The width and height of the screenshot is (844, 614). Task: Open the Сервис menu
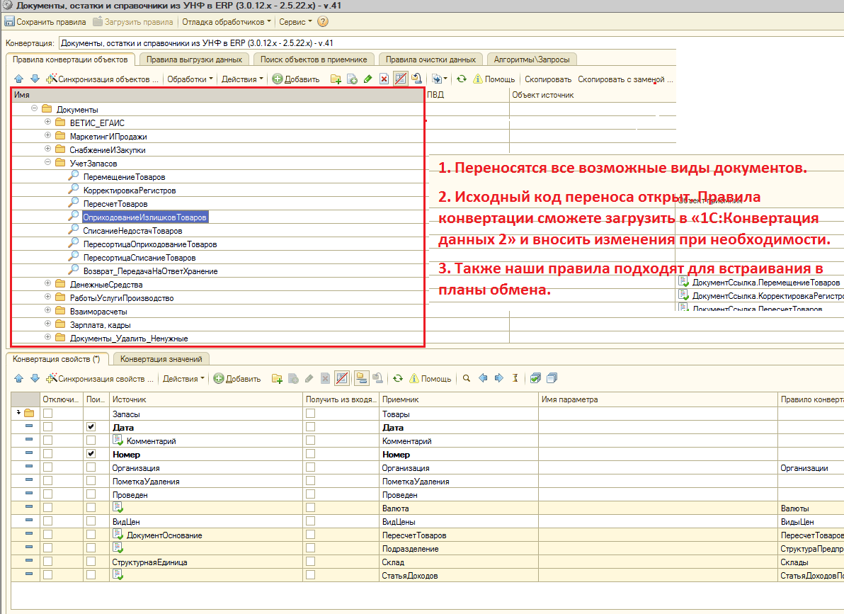[x=295, y=22]
